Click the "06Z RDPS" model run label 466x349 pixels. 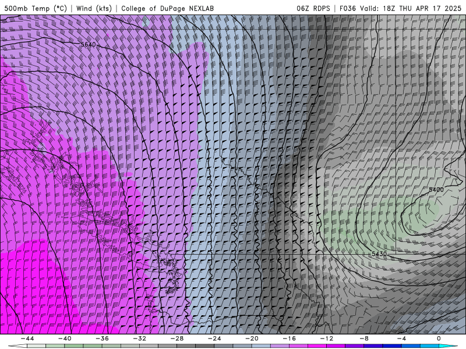click(313, 8)
